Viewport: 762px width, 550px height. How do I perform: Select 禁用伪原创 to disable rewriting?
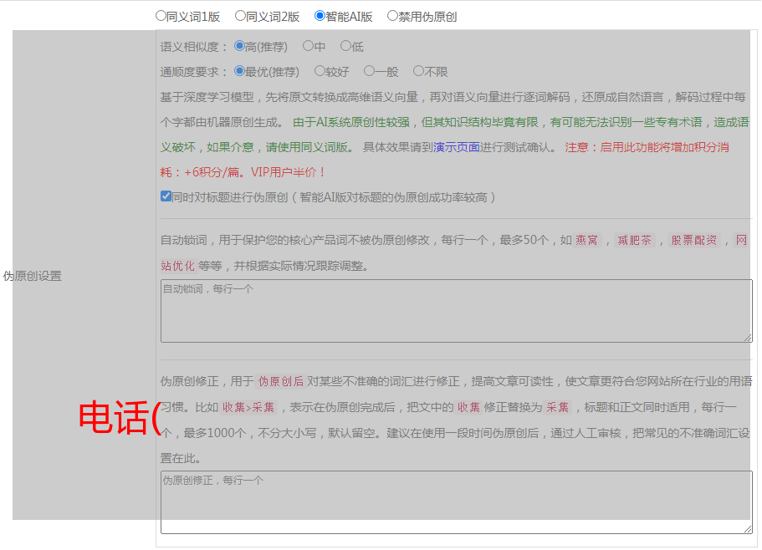point(392,16)
